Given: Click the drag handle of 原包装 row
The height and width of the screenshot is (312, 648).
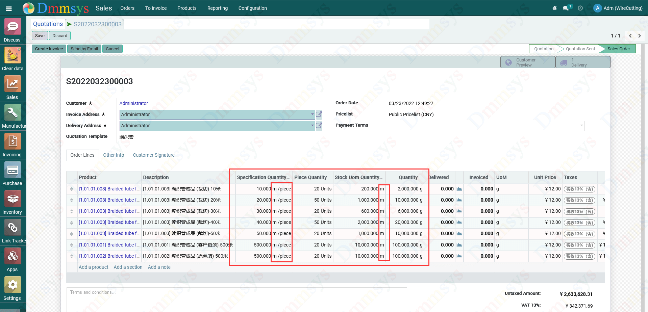Looking at the screenshot, I should [72, 256].
